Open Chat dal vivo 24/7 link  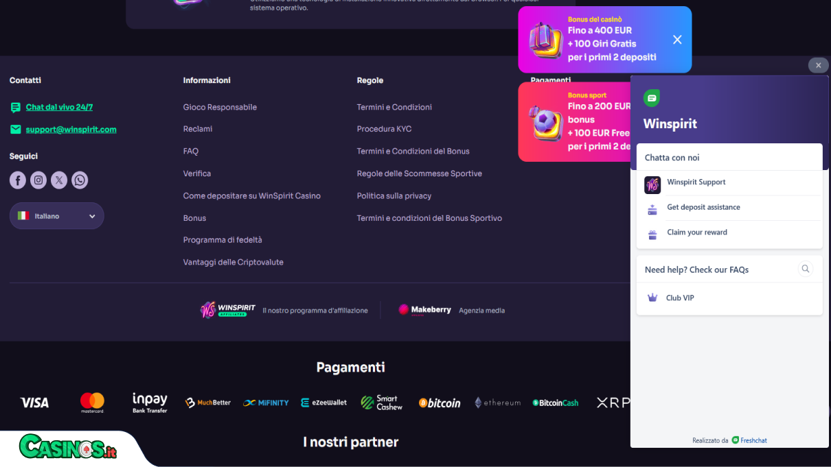coord(59,107)
